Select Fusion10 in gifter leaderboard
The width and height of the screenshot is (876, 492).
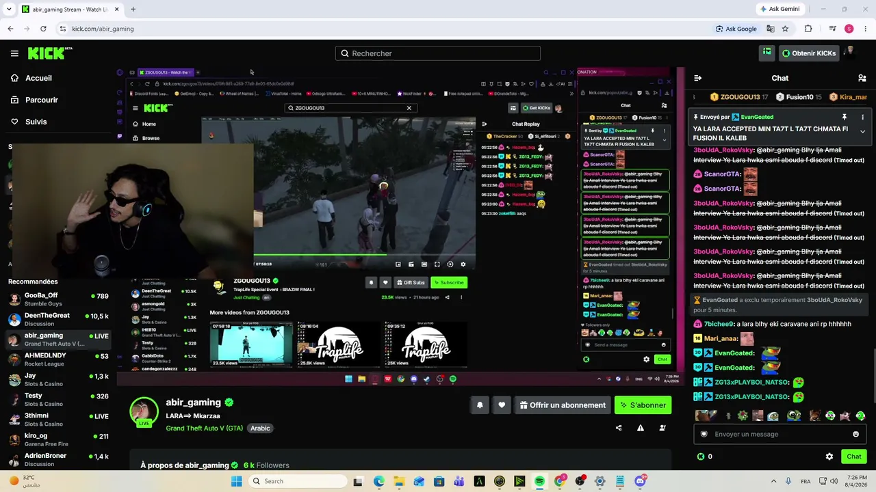pos(799,97)
